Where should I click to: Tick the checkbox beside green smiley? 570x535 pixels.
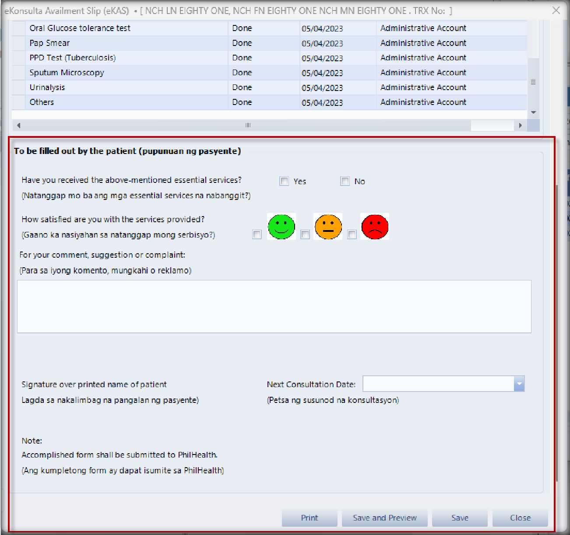tap(257, 234)
